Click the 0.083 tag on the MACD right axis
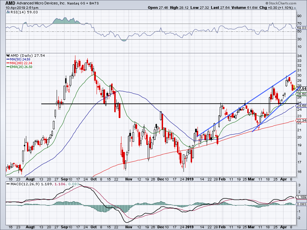 coord(302,204)
